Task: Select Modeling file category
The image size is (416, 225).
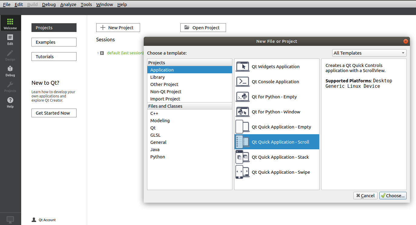Action: pos(190,121)
